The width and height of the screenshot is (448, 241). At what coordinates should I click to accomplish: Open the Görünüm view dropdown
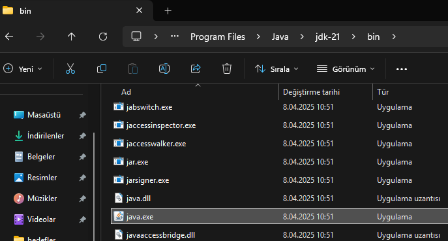[x=346, y=69]
